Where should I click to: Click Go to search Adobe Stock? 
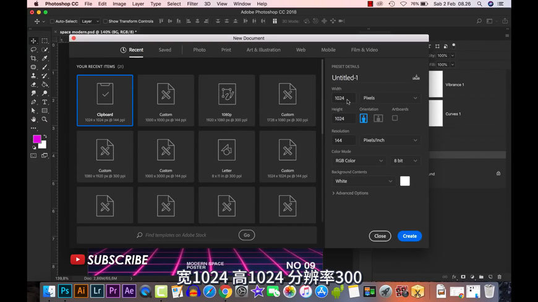(247, 235)
